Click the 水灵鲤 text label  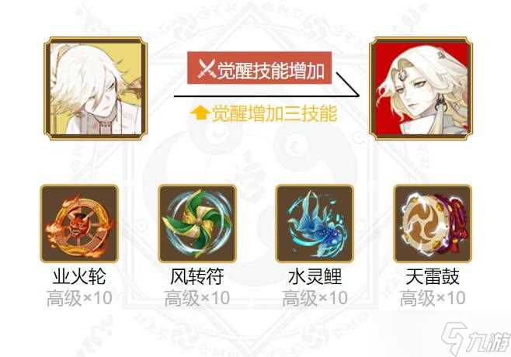coord(315,276)
